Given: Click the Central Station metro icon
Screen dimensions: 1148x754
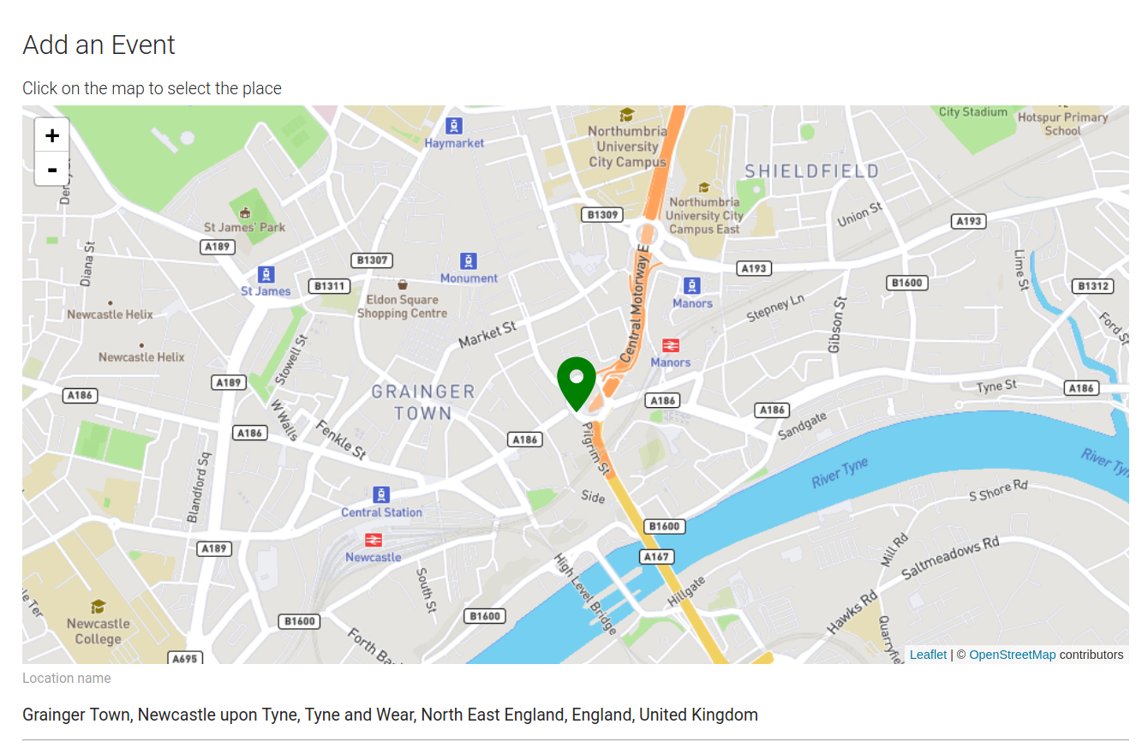Looking at the screenshot, I should [x=381, y=495].
